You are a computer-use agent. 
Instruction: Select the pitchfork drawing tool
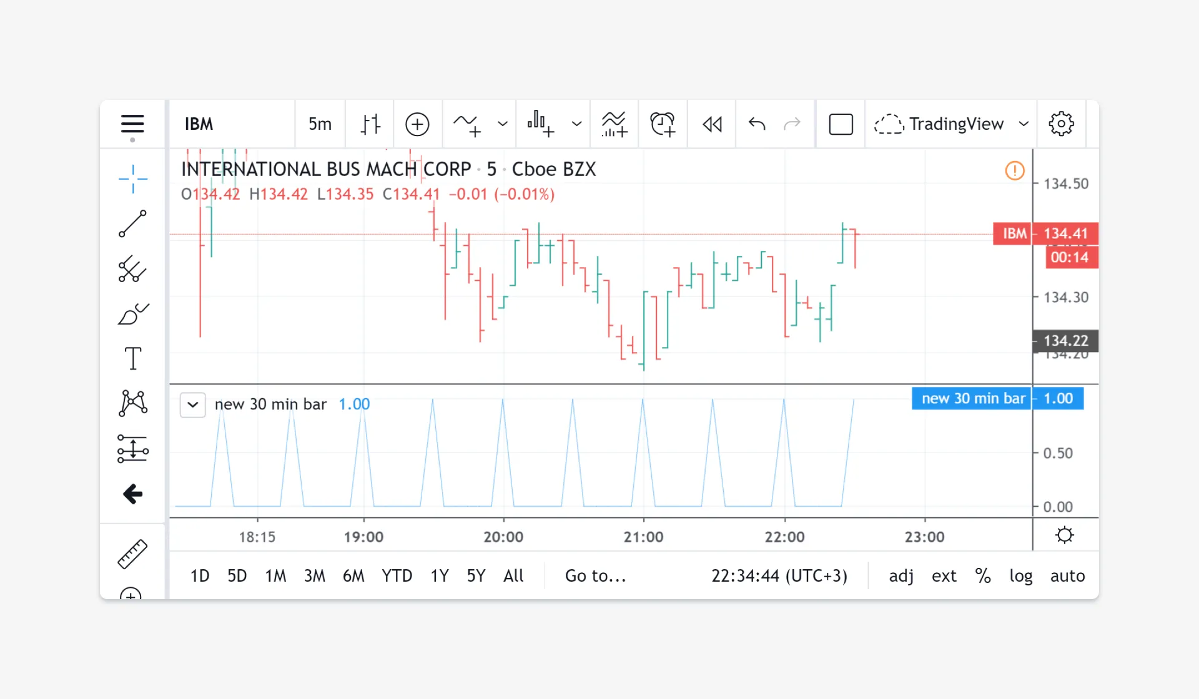point(132,269)
